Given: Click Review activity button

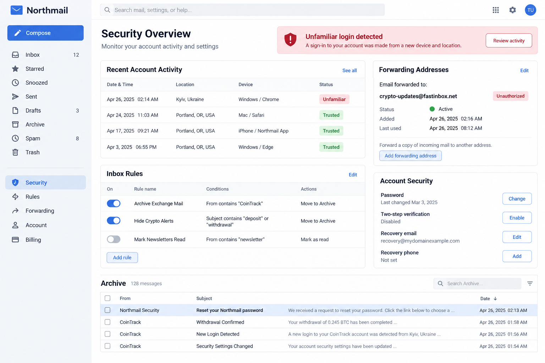Looking at the screenshot, I should coord(509,40).
